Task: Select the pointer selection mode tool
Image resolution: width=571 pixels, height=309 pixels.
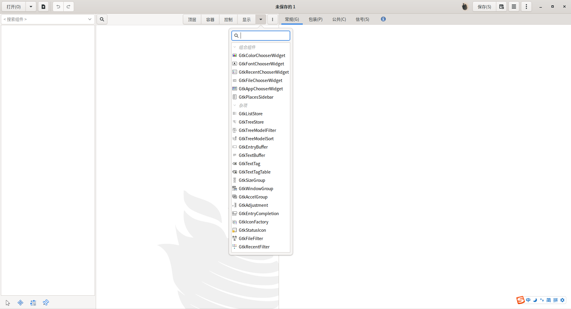Action: [7, 302]
